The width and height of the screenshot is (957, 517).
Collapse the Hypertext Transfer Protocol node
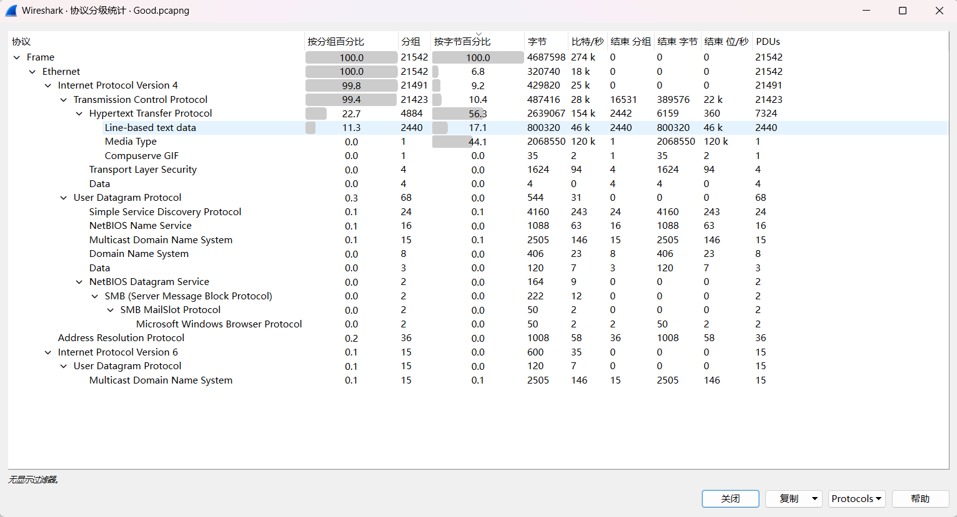coord(79,114)
